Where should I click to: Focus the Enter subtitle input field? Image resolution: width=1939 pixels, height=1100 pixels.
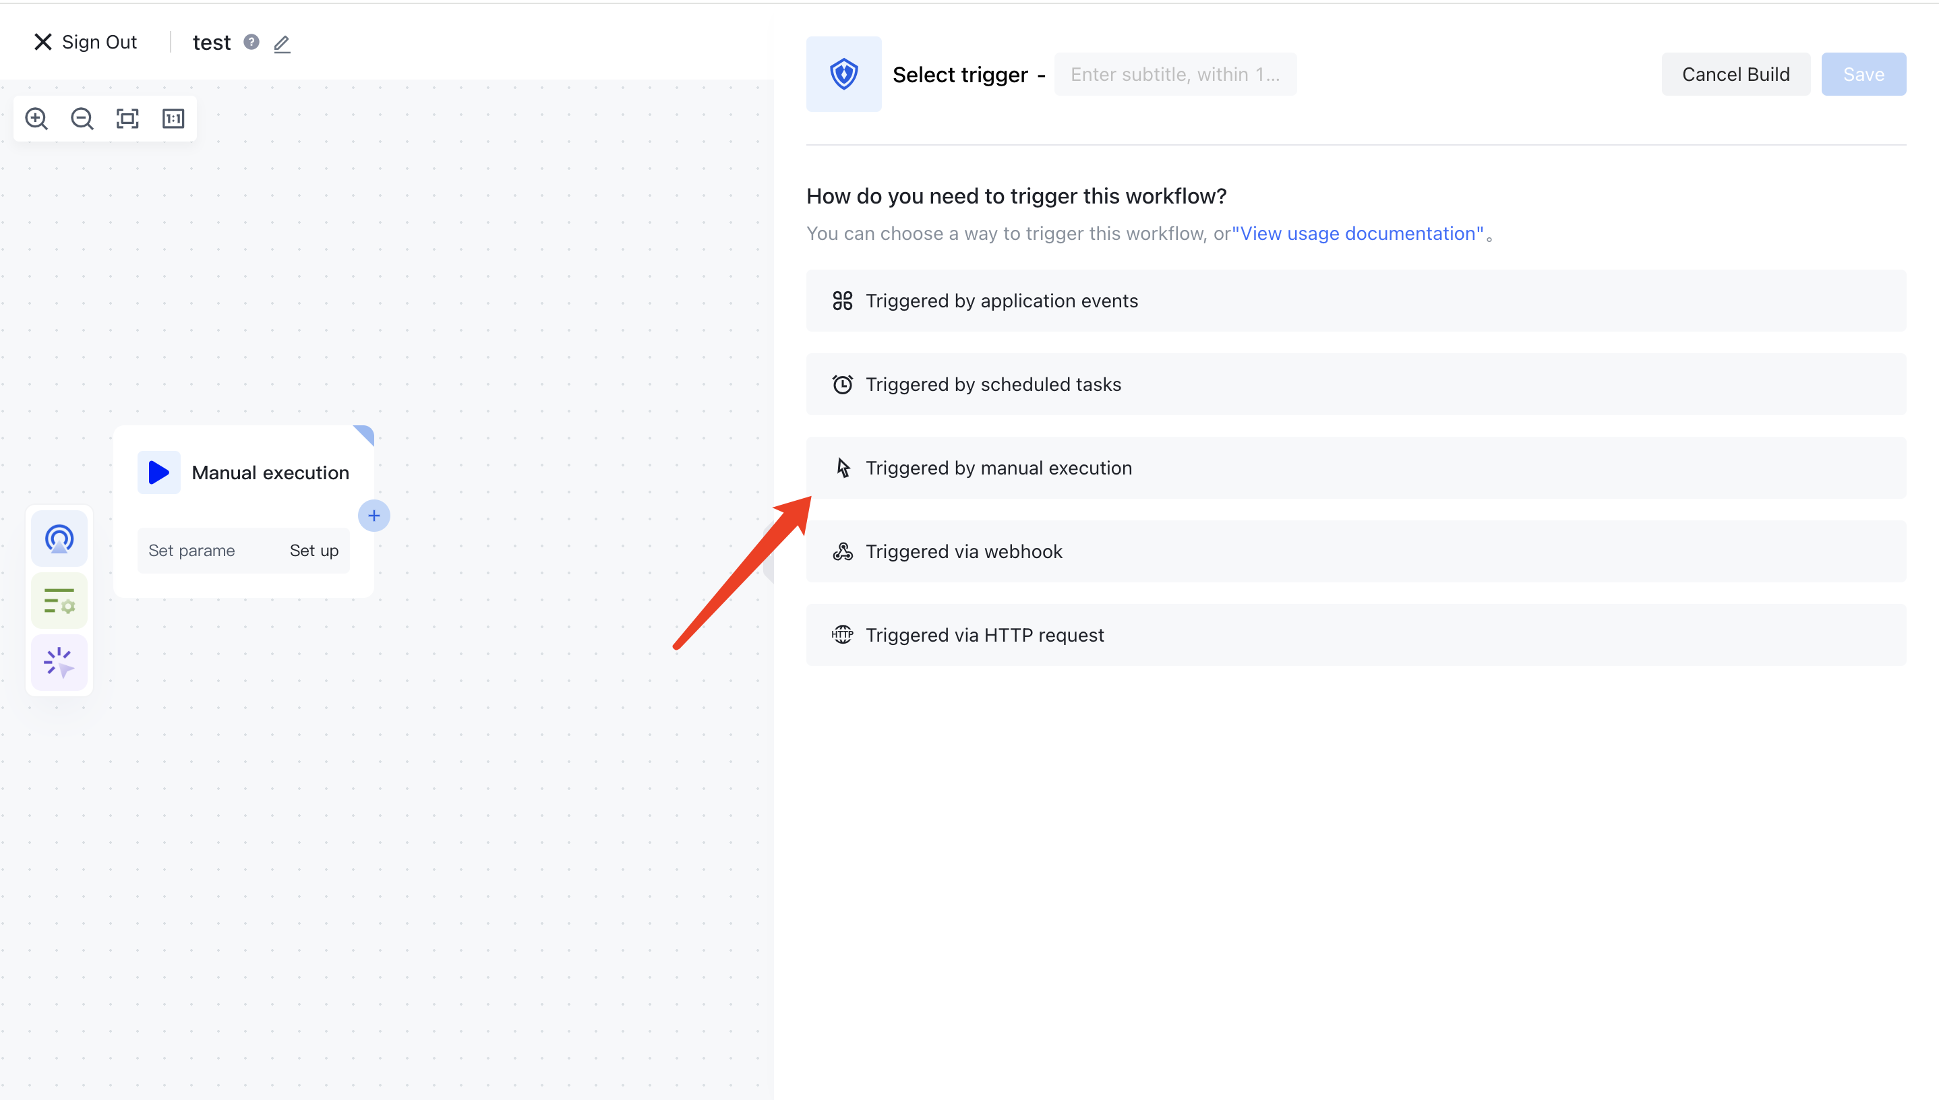point(1175,74)
